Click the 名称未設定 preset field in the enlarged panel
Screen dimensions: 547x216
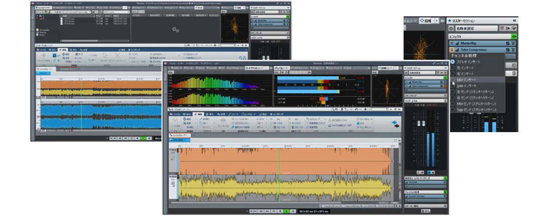coord(477,28)
